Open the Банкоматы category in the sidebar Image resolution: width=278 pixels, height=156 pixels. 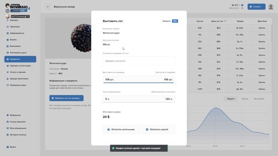pyautogui.click(x=13, y=46)
